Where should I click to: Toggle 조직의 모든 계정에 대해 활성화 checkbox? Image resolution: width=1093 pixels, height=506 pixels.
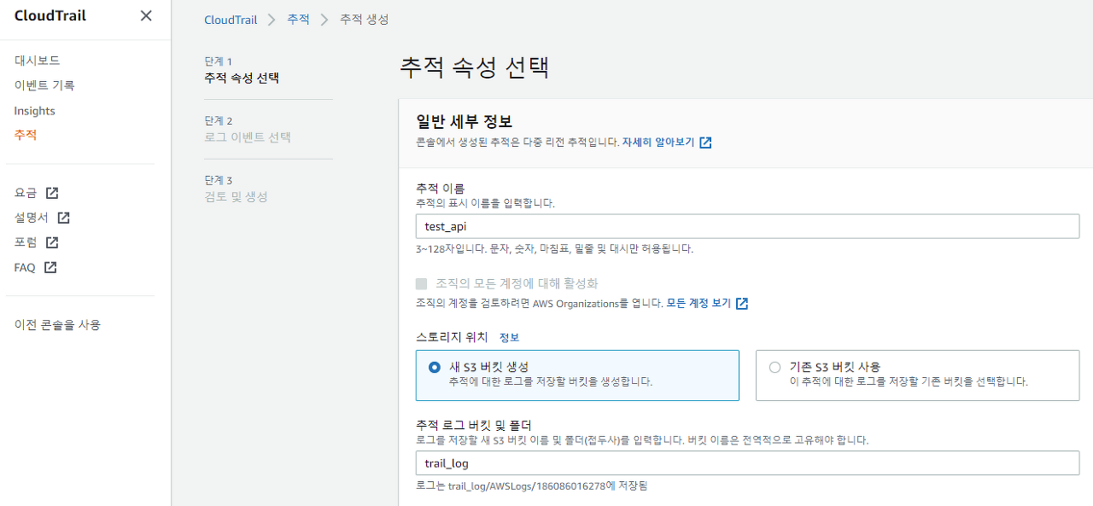[x=421, y=283]
